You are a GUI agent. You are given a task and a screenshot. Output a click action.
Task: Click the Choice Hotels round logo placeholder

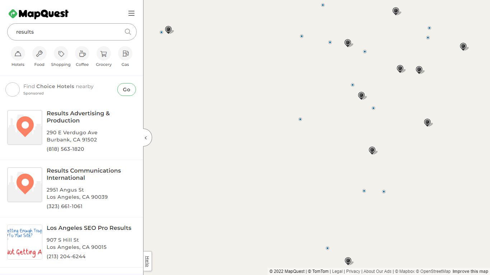coord(13,90)
